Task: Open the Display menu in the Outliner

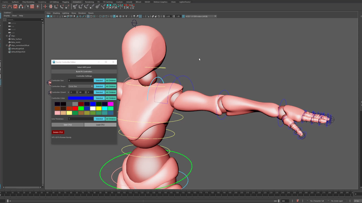Action: click(7, 16)
